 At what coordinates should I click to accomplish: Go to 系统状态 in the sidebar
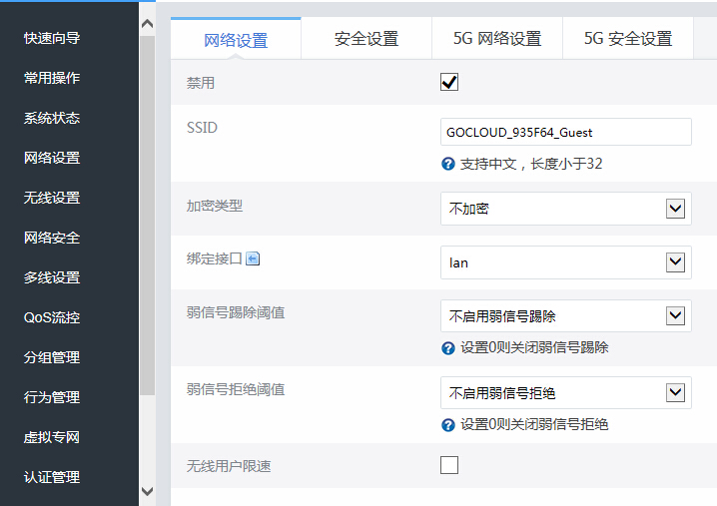coord(52,118)
